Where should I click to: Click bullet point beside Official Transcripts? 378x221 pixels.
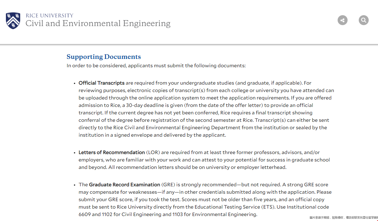75,83
